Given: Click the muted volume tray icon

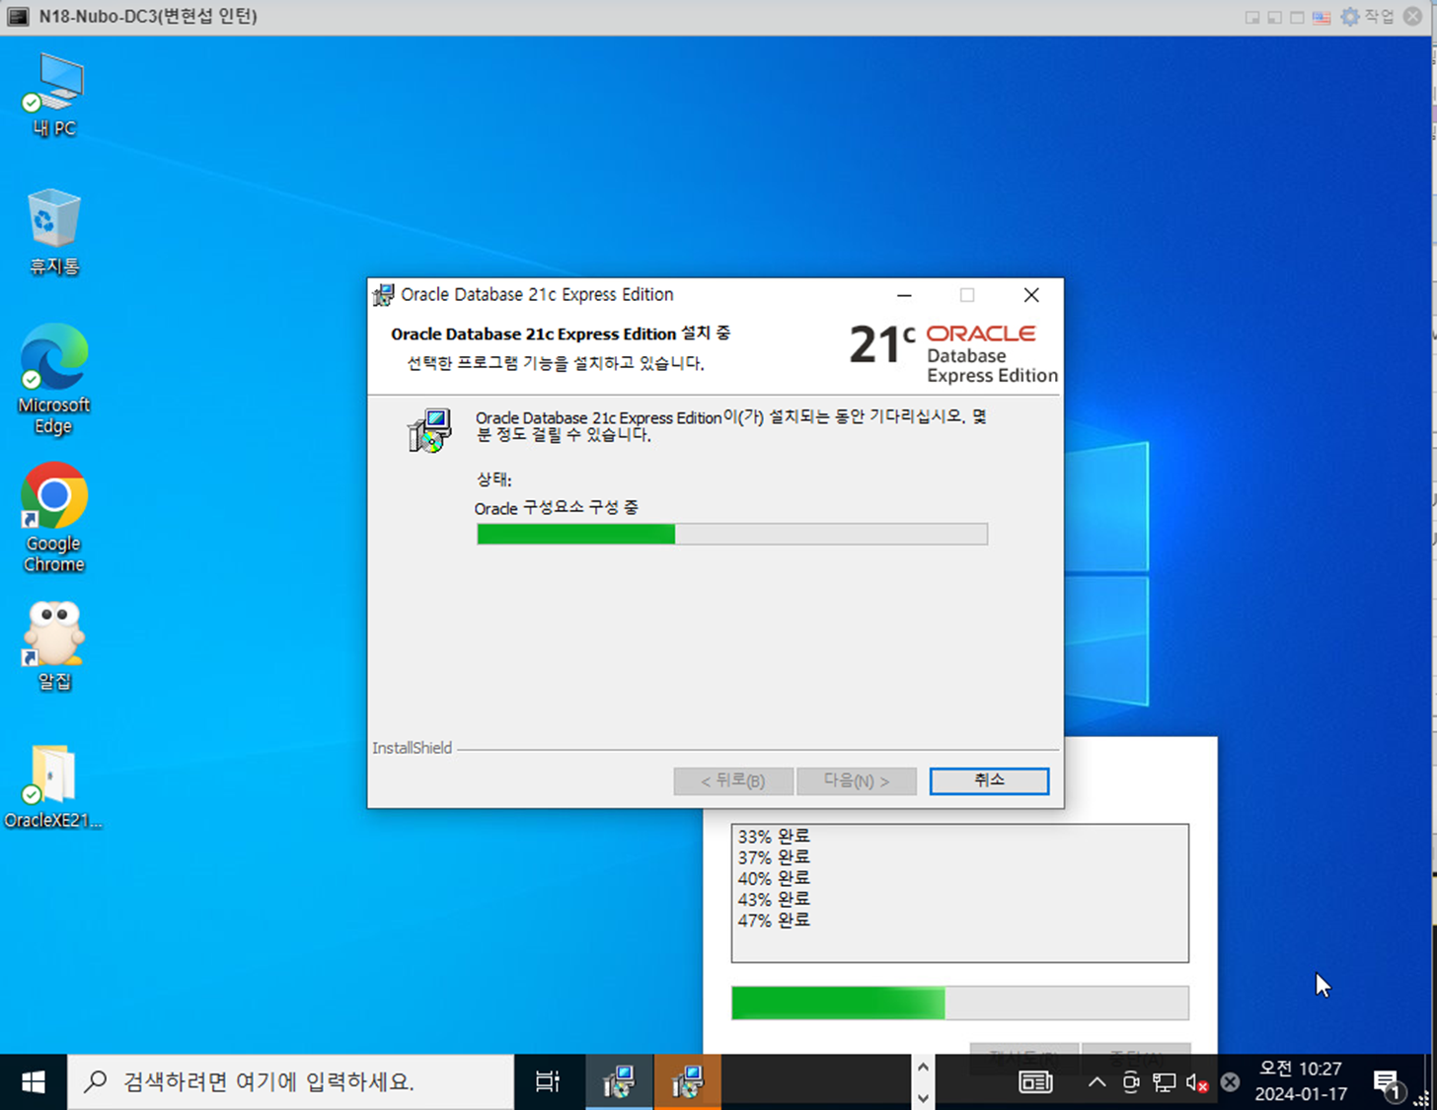Looking at the screenshot, I should (x=1197, y=1082).
